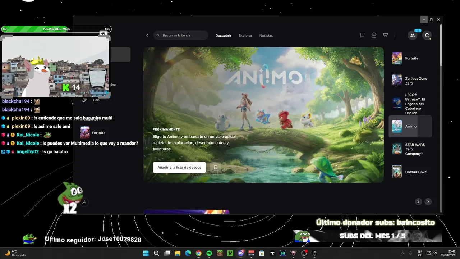Click the store search field
This screenshot has height=259, width=460.
(181, 35)
